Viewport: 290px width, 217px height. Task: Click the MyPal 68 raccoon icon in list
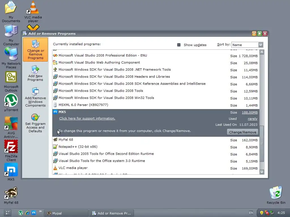point(55,140)
